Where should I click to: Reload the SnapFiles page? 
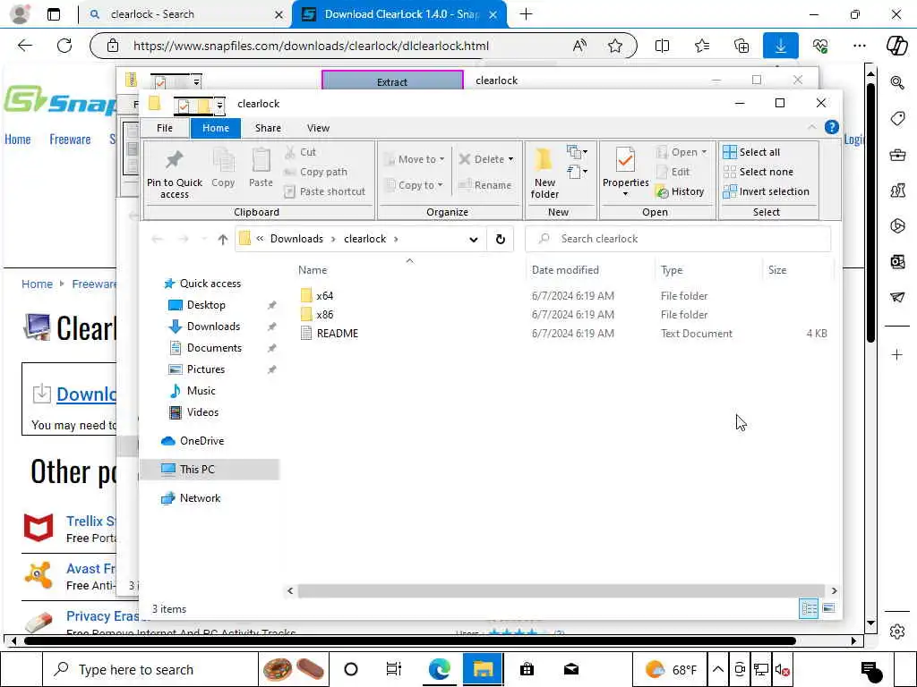click(64, 46)
